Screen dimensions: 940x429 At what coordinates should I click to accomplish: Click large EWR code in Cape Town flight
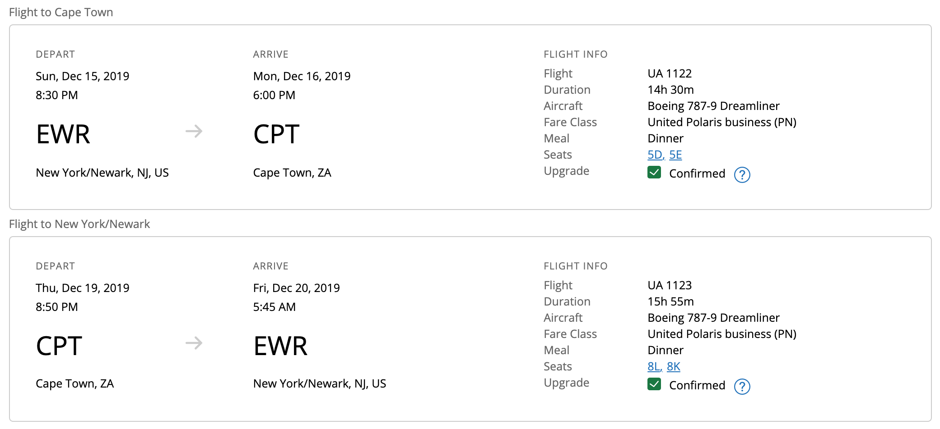tap(63, 134)
